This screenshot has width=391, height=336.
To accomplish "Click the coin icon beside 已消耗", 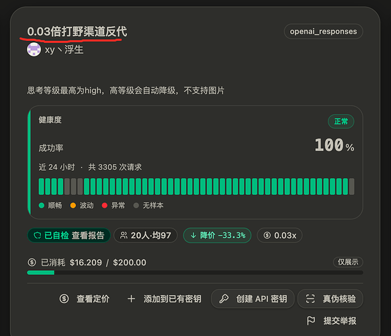I will [32, 262].
